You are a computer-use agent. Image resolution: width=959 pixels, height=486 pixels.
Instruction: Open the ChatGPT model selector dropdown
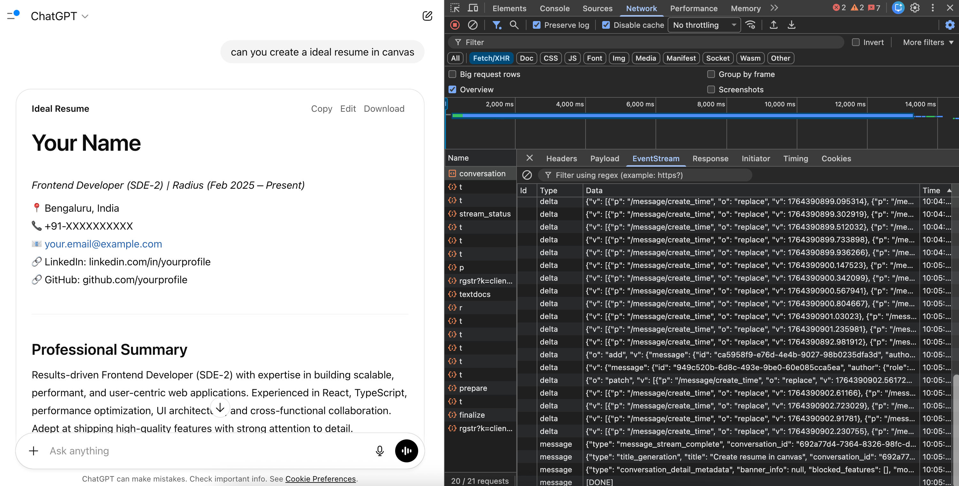(x=59, y=16)
